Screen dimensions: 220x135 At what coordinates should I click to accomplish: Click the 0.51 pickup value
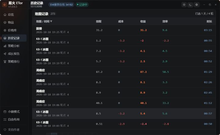pyautogui.click(x=99, y=124)
